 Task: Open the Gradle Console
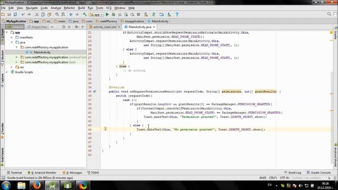318,173
